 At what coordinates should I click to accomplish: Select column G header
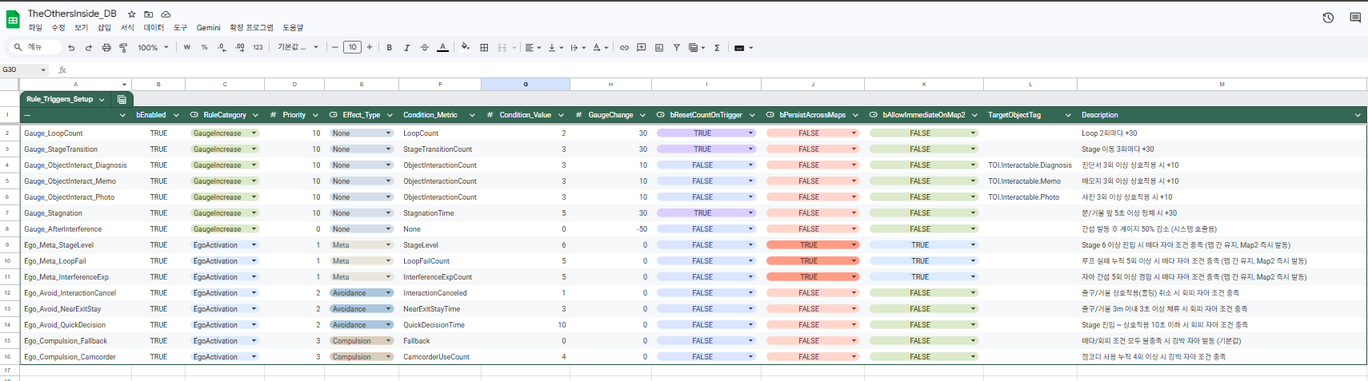click(526, 84)
